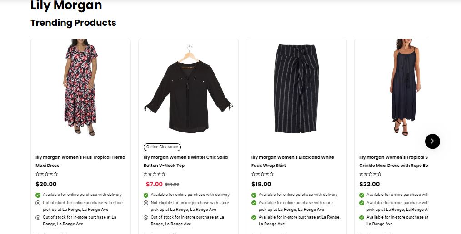Open the striped faux wrap skirt image
This screenshot has width=461, height=234.
pyautogui.click(x=296, y=88)
